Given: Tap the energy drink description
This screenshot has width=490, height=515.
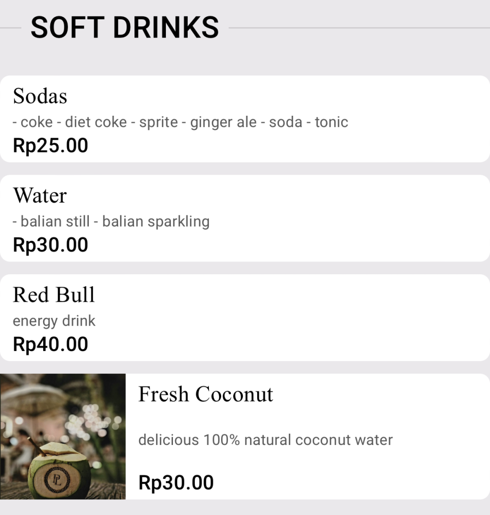Looking at the screenshot, I should (x=54, y=321).
